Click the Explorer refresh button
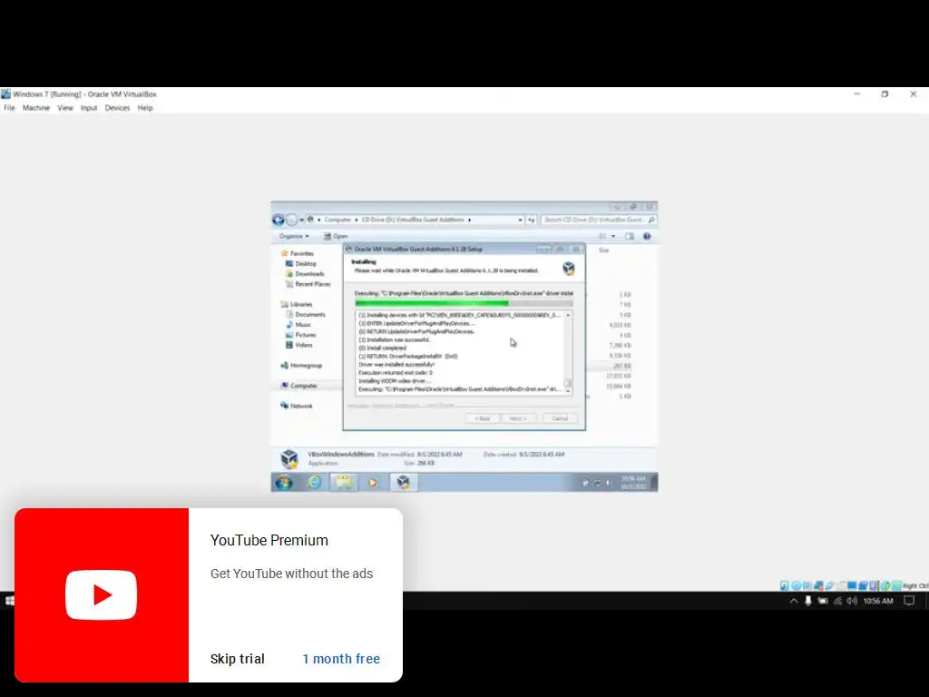 tap(532, 220)
